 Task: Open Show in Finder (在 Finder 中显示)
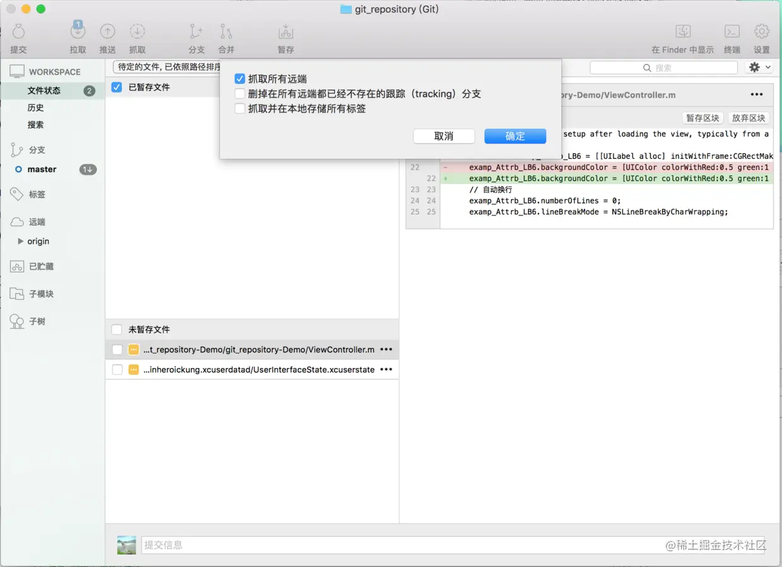pyautogui.click(x=683, y=31)
